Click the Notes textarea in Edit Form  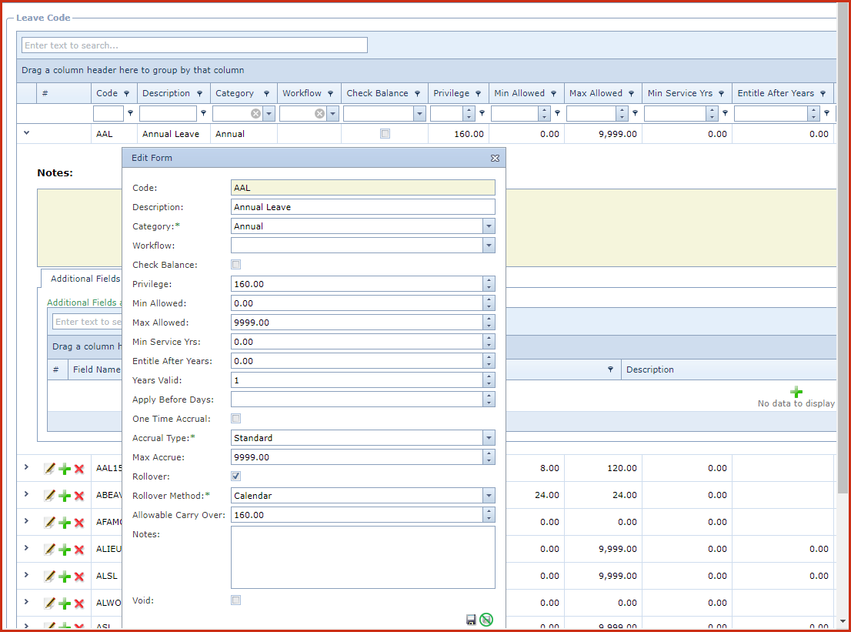click(362, 557)
